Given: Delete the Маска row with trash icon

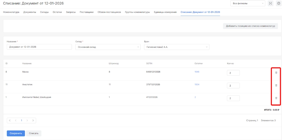Looking at the screenshot, I should click(276, 73).
